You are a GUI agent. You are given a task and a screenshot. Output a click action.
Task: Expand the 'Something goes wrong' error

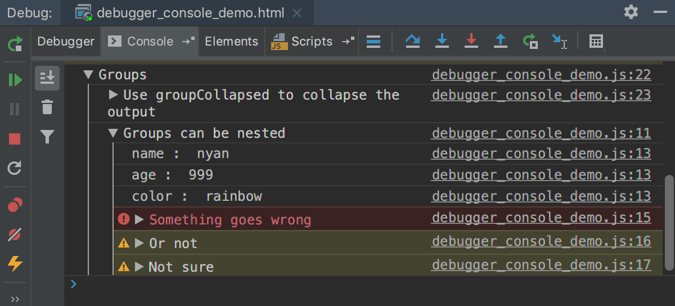(x=139, y=219)
